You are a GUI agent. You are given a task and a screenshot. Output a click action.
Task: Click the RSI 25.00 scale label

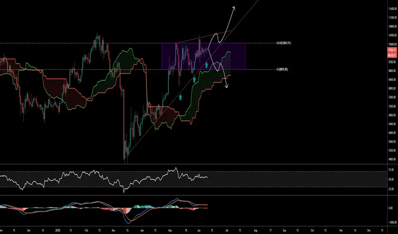tap(391, 189)
